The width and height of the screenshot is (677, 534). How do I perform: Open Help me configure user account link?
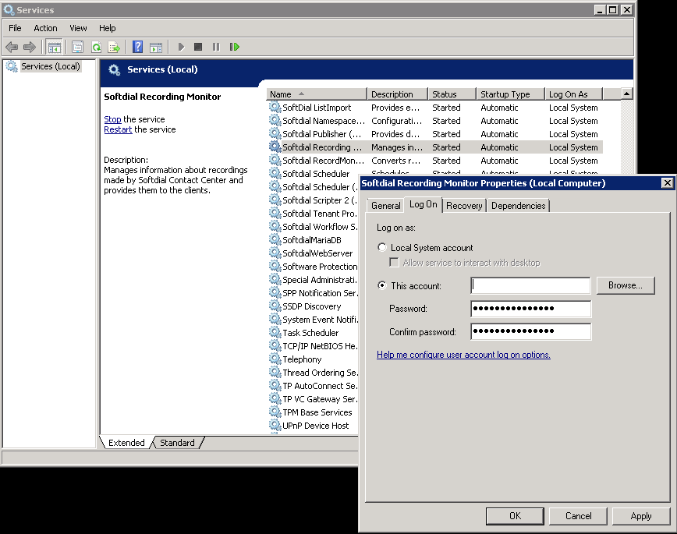pyautogui.click(x=463, y=355)
